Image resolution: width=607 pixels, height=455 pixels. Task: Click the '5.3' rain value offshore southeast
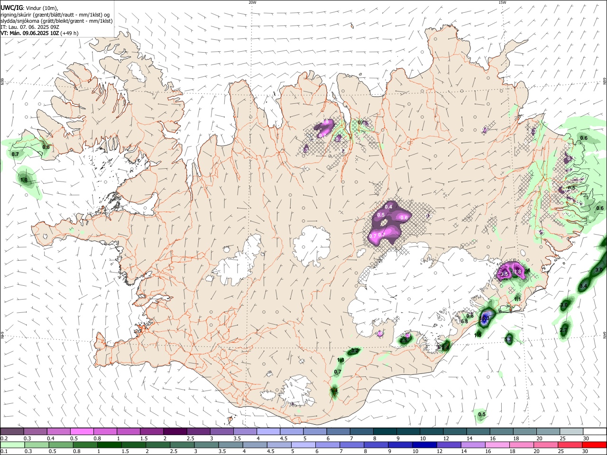[508, 339]
